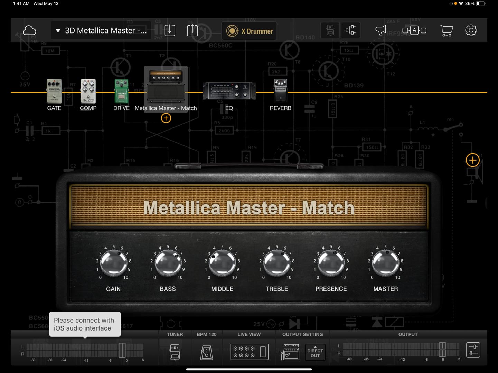
Task: Adjust the TREBLE knob
Action: point(277,262)
